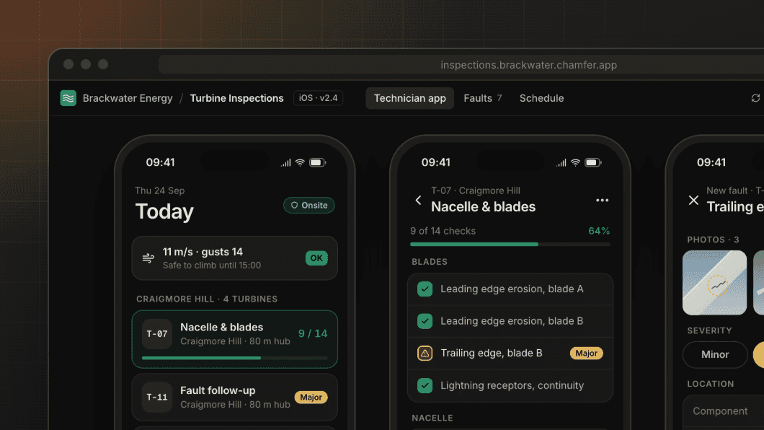Click the Brackwater Energy wave logo
This screenshot has height=430, width=764.
68,98
